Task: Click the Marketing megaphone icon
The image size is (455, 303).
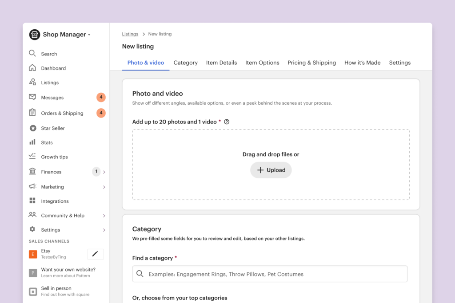Action: coord(32,186)
